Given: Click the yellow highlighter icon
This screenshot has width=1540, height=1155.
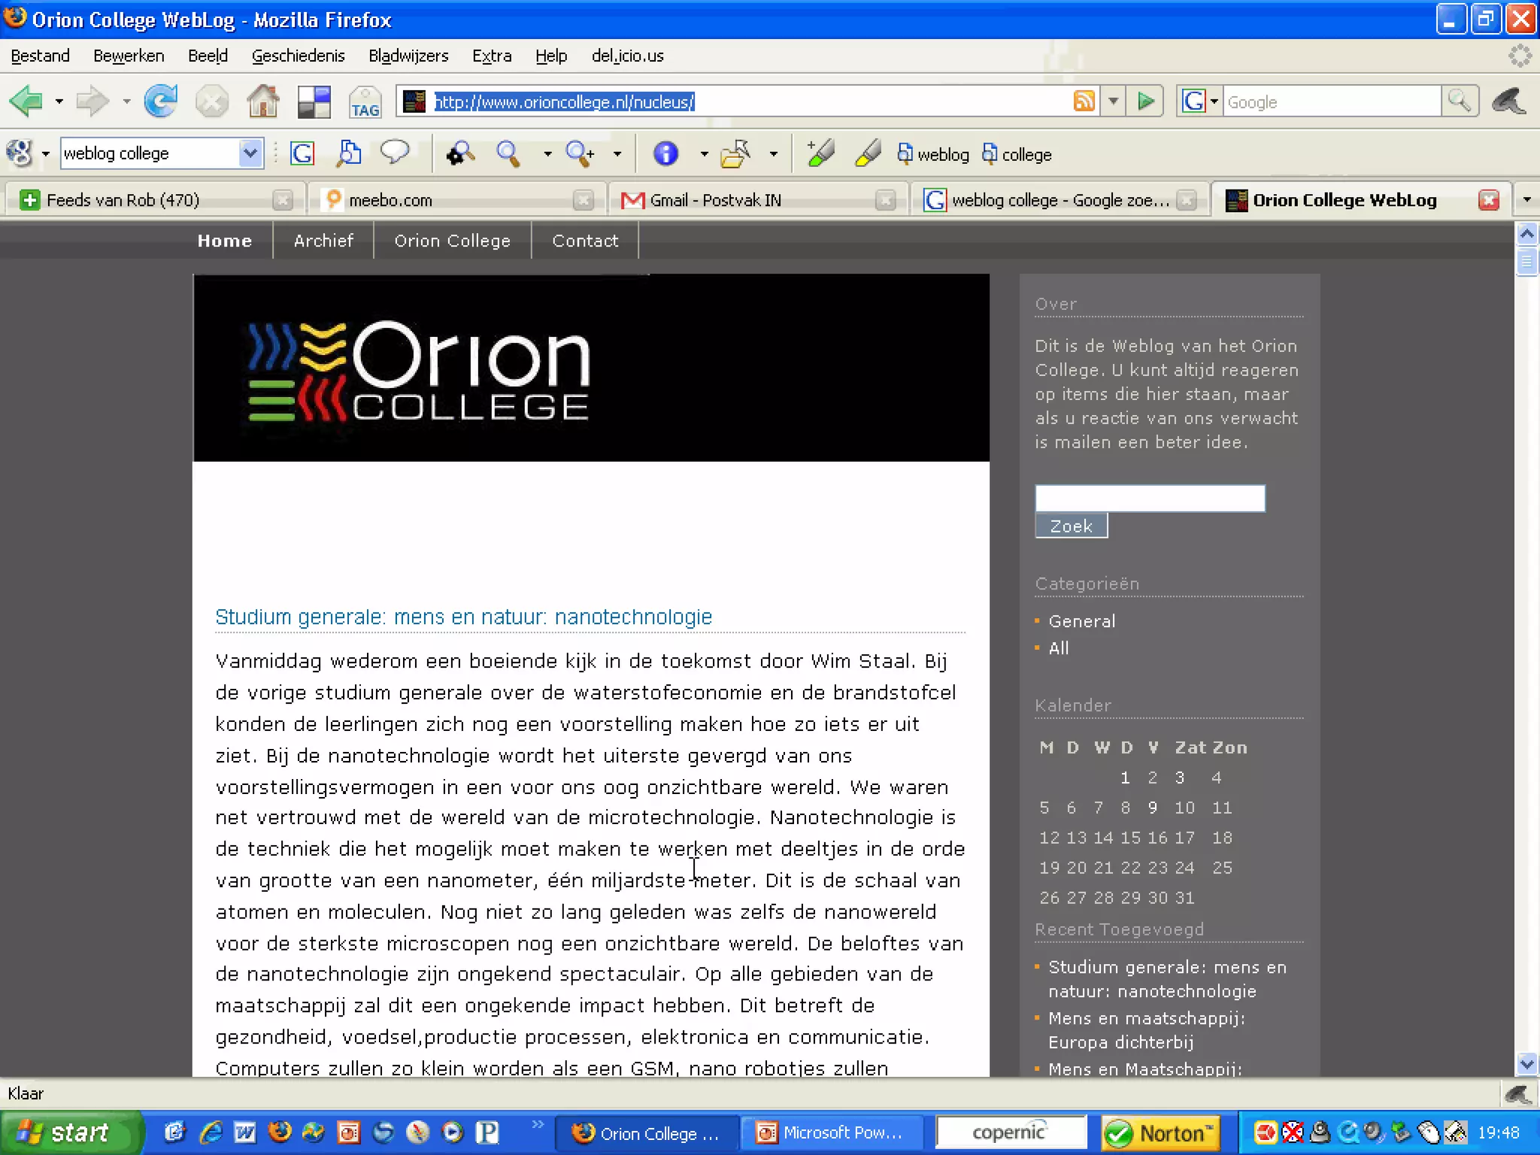Looking at the screenshot, I should pyautogui.click(x=867, y=154).
